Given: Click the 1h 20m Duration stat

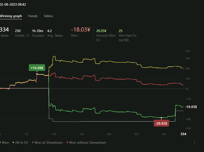Looking at the screenshot, I should 38,31.
